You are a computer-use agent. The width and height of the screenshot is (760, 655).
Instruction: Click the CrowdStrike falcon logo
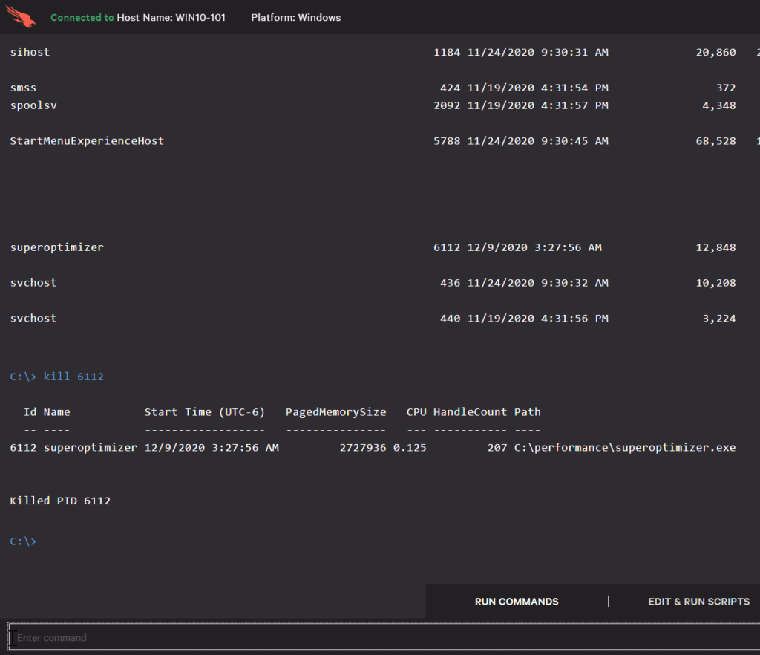click(20, 16)
